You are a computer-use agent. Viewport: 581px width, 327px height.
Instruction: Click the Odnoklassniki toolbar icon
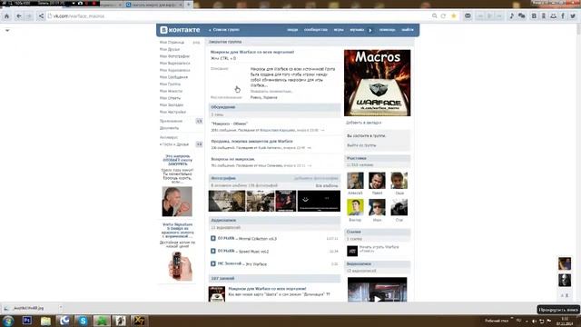tap(544, 16)
